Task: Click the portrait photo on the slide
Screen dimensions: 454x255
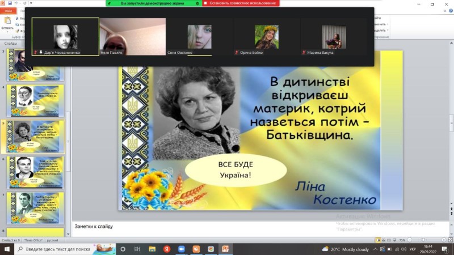Action: click(196, 113)
